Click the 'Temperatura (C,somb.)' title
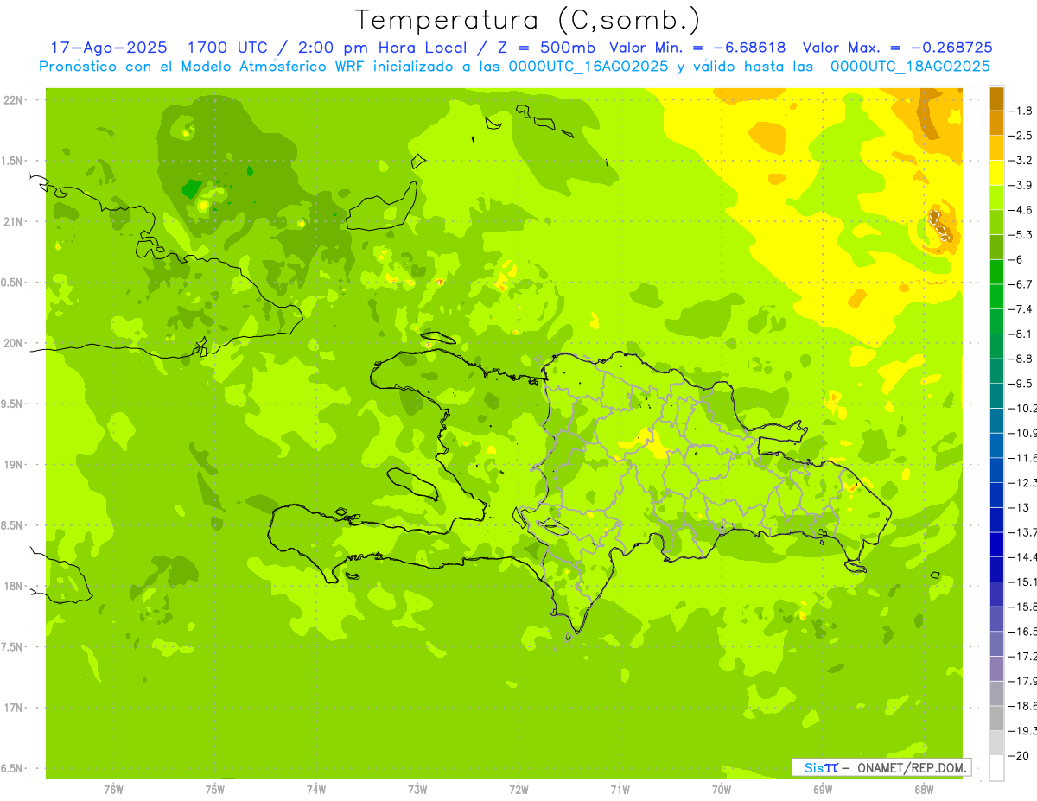 527,19
